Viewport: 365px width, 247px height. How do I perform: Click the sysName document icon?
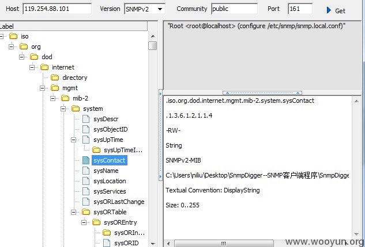[86, 171]
